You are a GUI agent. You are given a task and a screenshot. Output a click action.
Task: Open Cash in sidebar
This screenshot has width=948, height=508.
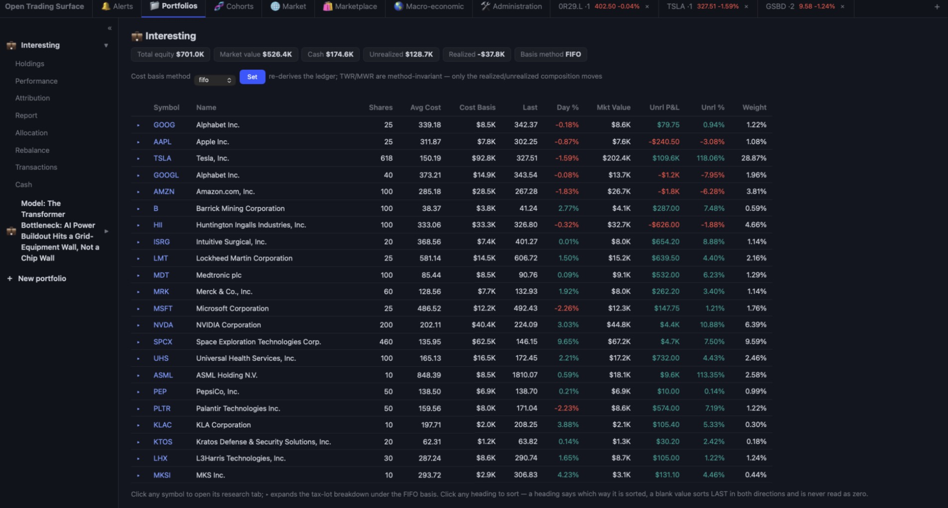(x=23, y=185)
